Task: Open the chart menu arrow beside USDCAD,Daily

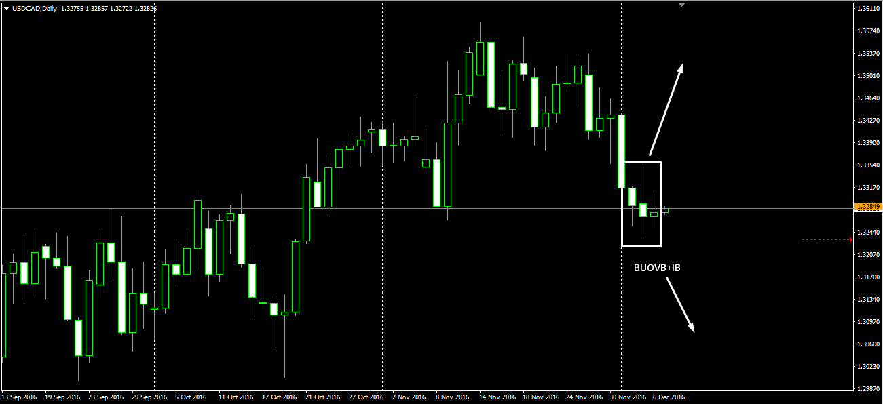Action: (x=6, y=8)
